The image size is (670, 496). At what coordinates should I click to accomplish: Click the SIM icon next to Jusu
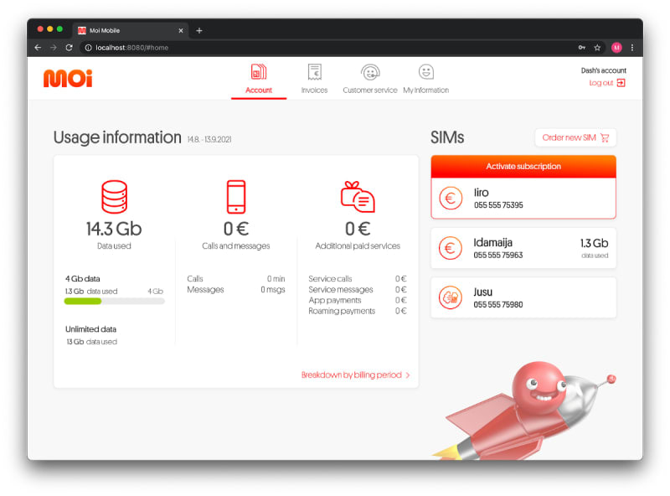pos(451,297)
